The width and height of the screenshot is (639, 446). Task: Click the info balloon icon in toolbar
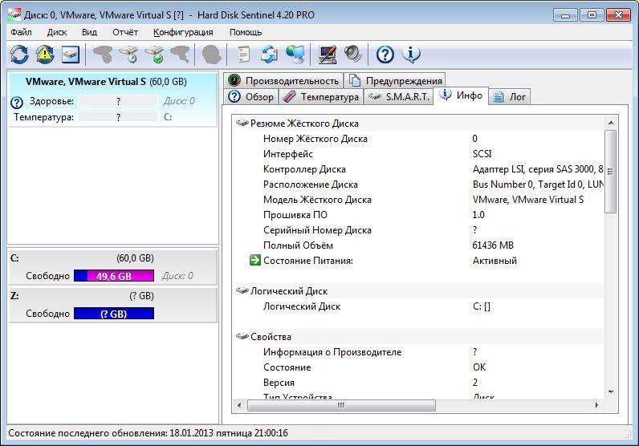click(x=410, y=55)
